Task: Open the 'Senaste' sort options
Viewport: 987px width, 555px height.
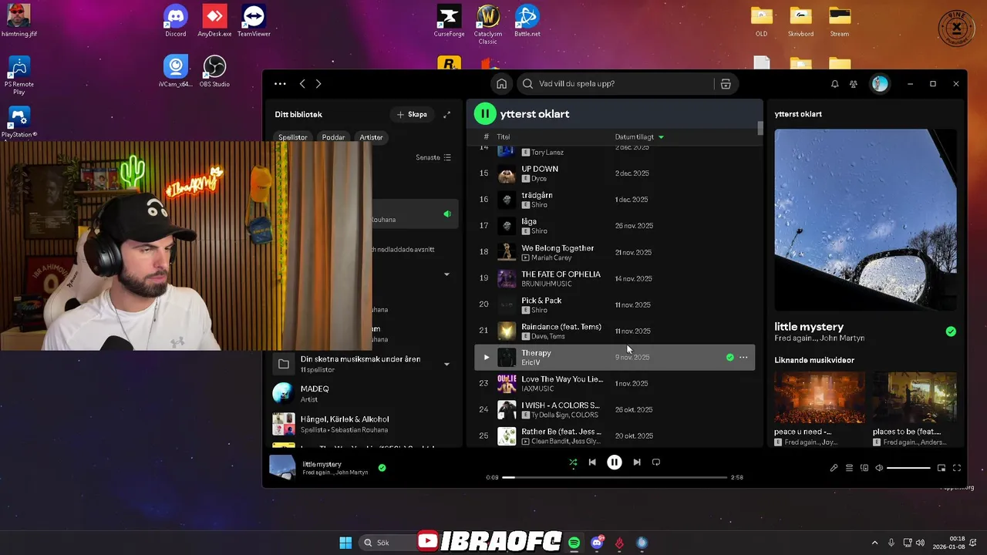Action: [x=433, y=157]
